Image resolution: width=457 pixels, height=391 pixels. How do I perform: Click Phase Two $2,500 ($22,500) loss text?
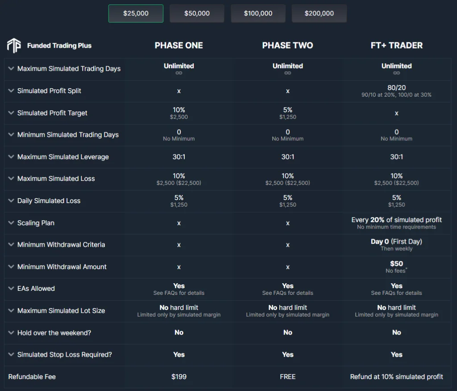tap(288, 183)
